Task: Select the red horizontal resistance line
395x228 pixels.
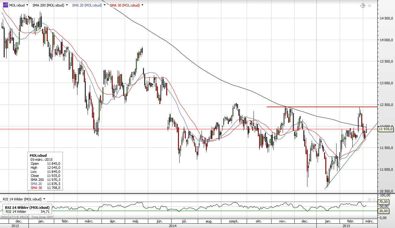Action: [x=322, y=107]
